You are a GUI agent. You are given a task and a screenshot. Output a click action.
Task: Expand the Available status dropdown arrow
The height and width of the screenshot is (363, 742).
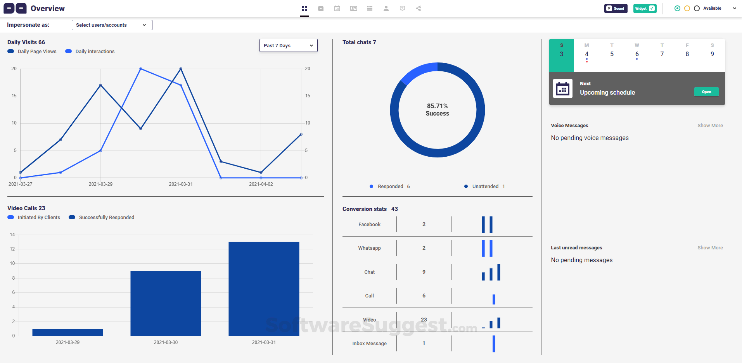(735, 9)
